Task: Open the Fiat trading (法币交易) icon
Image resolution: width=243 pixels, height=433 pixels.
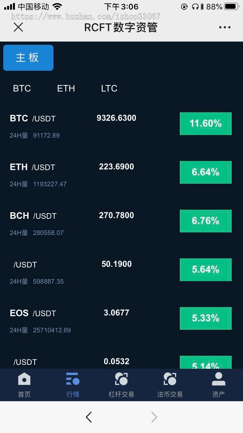Action: (170, 379)
